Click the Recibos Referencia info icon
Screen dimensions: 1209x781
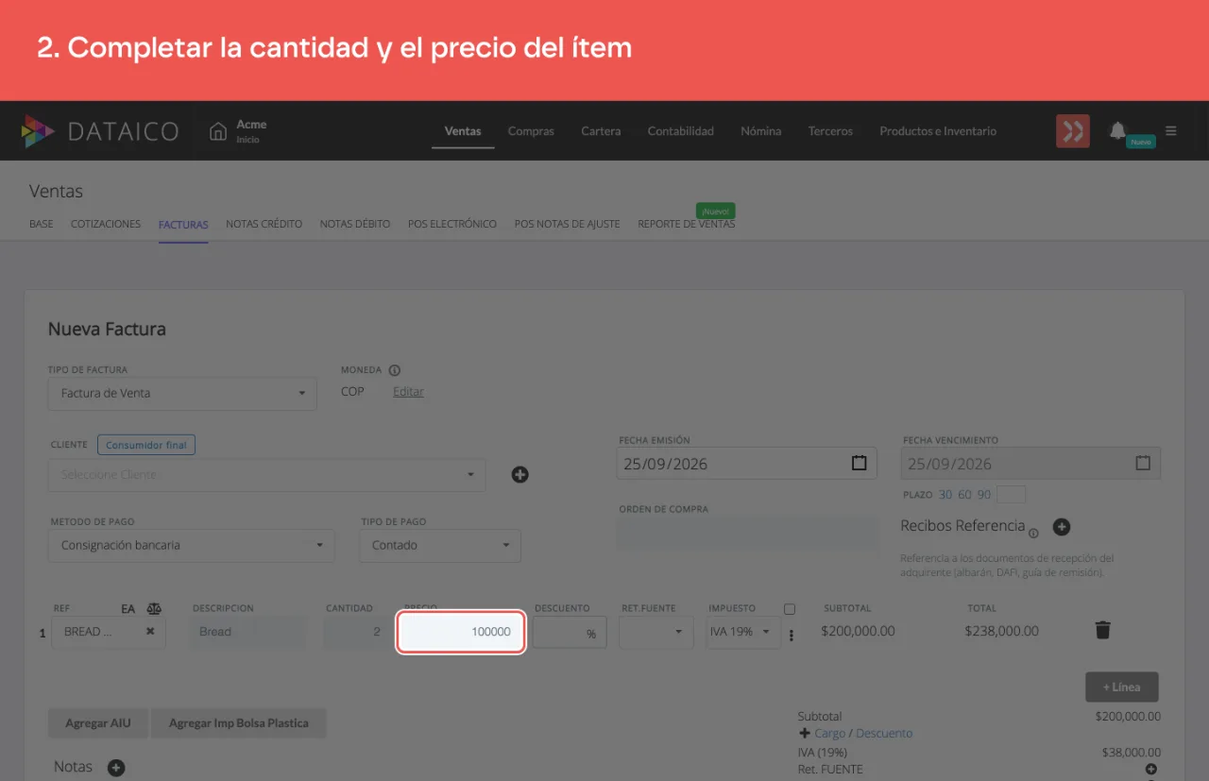point(1033,534)
